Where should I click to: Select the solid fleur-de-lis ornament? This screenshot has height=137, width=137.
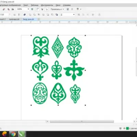tap(74, 70)
